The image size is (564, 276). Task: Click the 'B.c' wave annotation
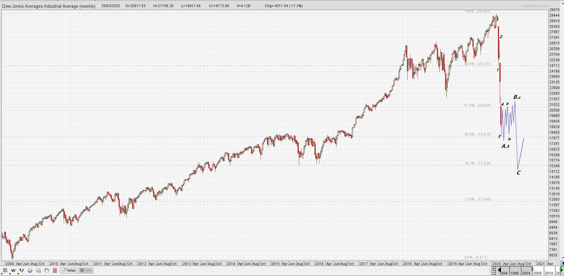(517, 97)
